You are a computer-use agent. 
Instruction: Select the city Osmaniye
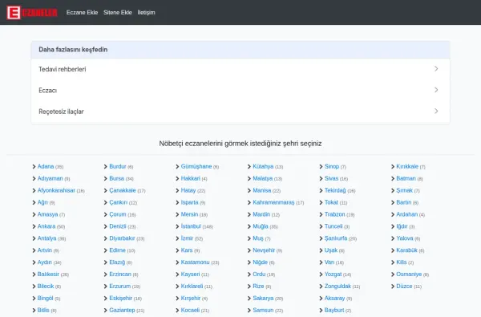tap(409, 274)
